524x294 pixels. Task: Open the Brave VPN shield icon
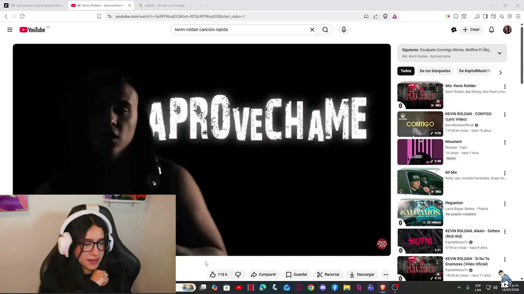click(x=510, y=16)
